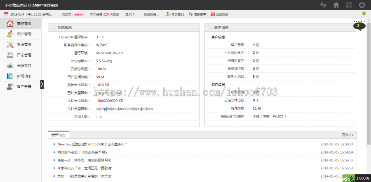Viewport: 371px width, 182px height.
Task: Open 用户管理 in the sidebar
Action: pos(21,34)
